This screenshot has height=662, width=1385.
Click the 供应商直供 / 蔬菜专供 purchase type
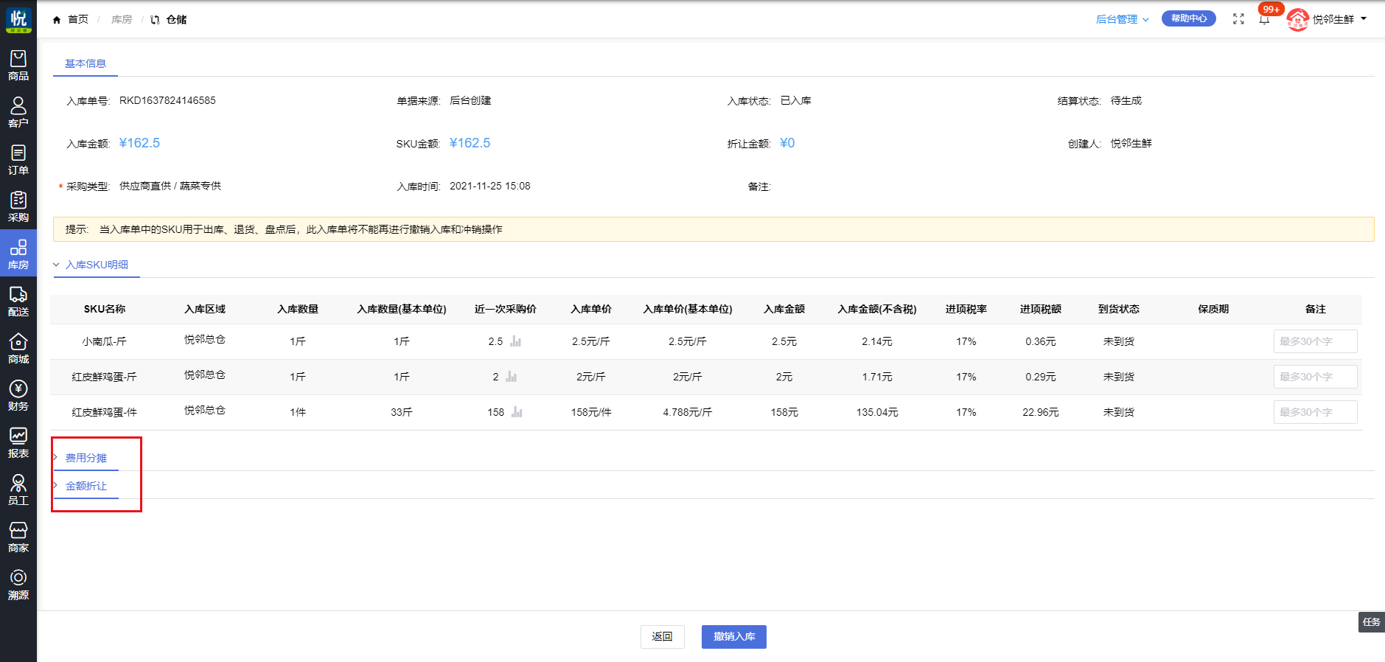170,186
